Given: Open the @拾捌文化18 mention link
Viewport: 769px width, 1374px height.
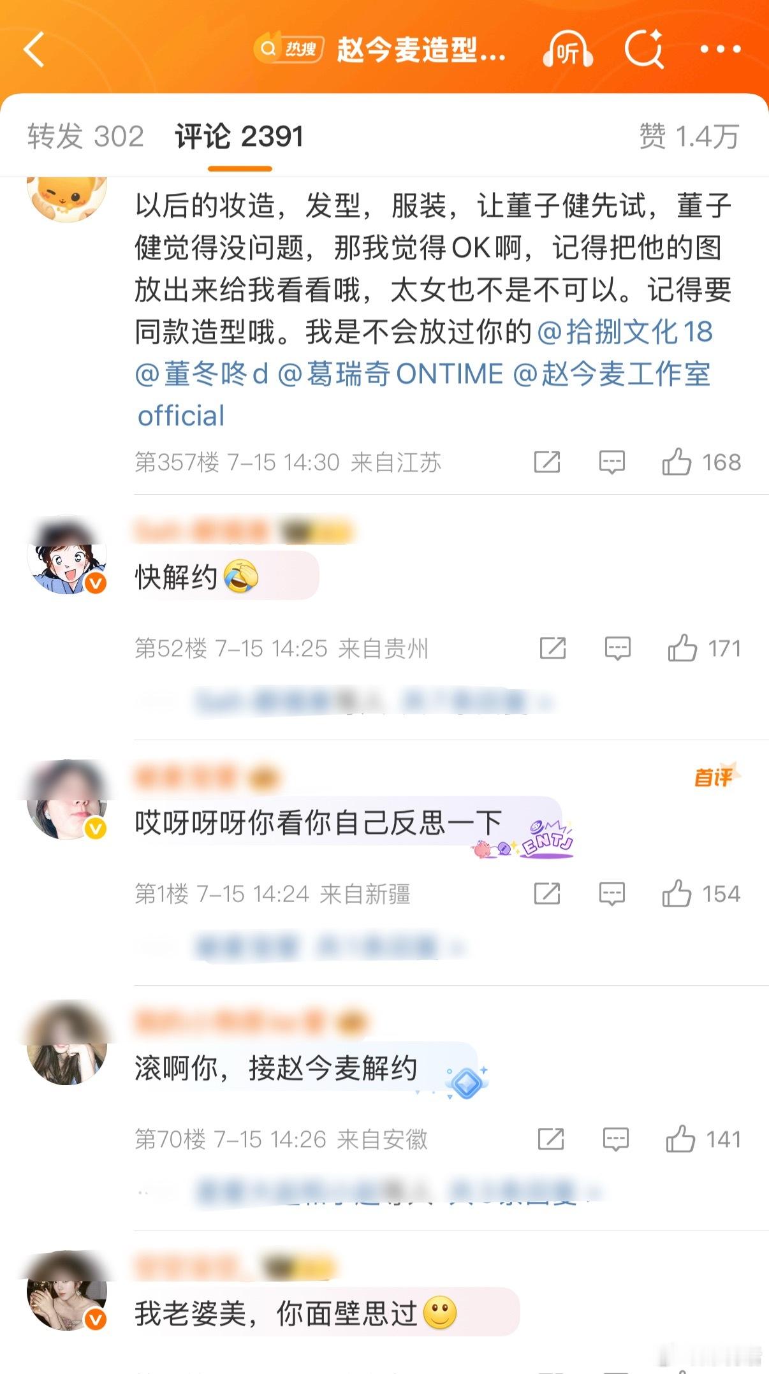Looking at the screenshot, I should 625,332.
